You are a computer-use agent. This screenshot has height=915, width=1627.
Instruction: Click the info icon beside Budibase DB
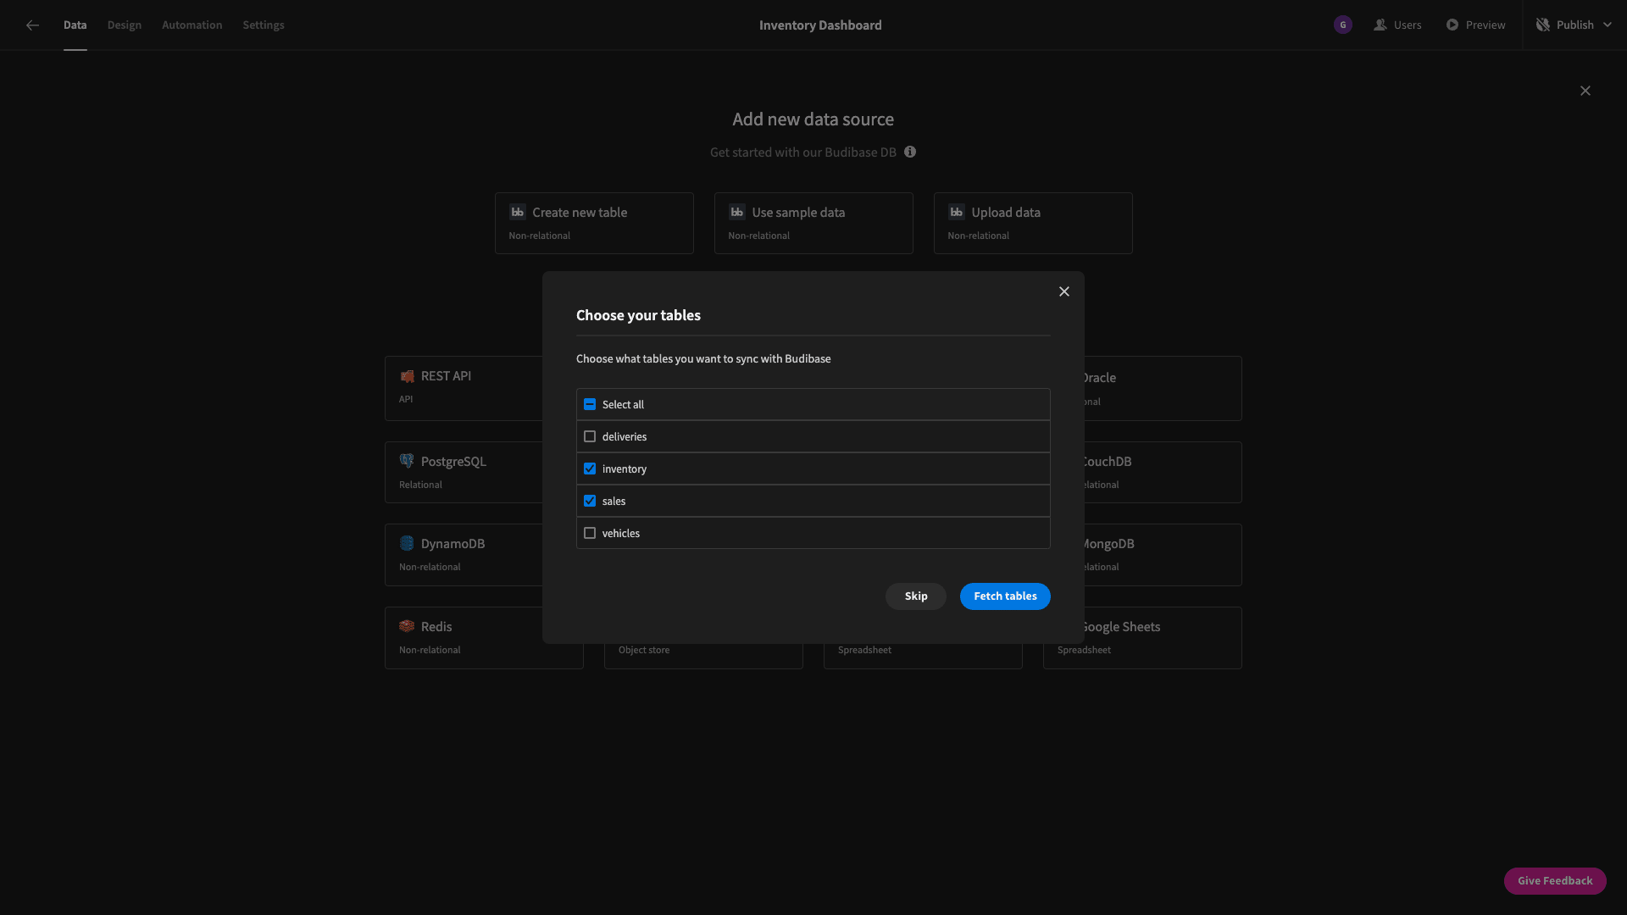tap(910, 152)
